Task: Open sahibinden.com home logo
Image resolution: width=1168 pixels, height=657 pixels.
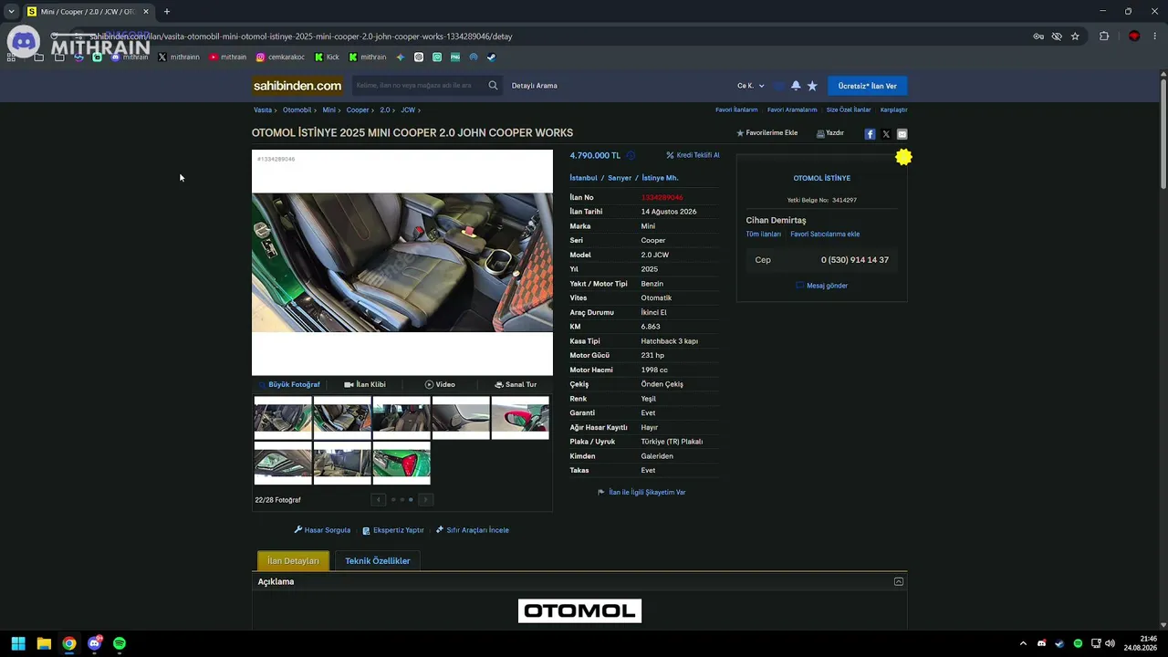Action: coord(297,86)
